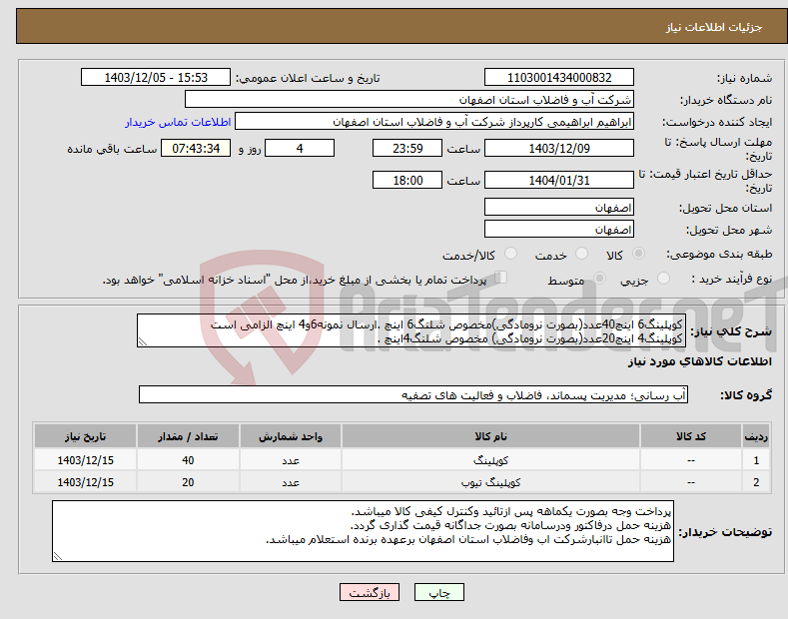The width and height of the screenshot is (788, 619).
Task: Click the response deadline date 1403/12/09
Action: [x=559, y=148]
